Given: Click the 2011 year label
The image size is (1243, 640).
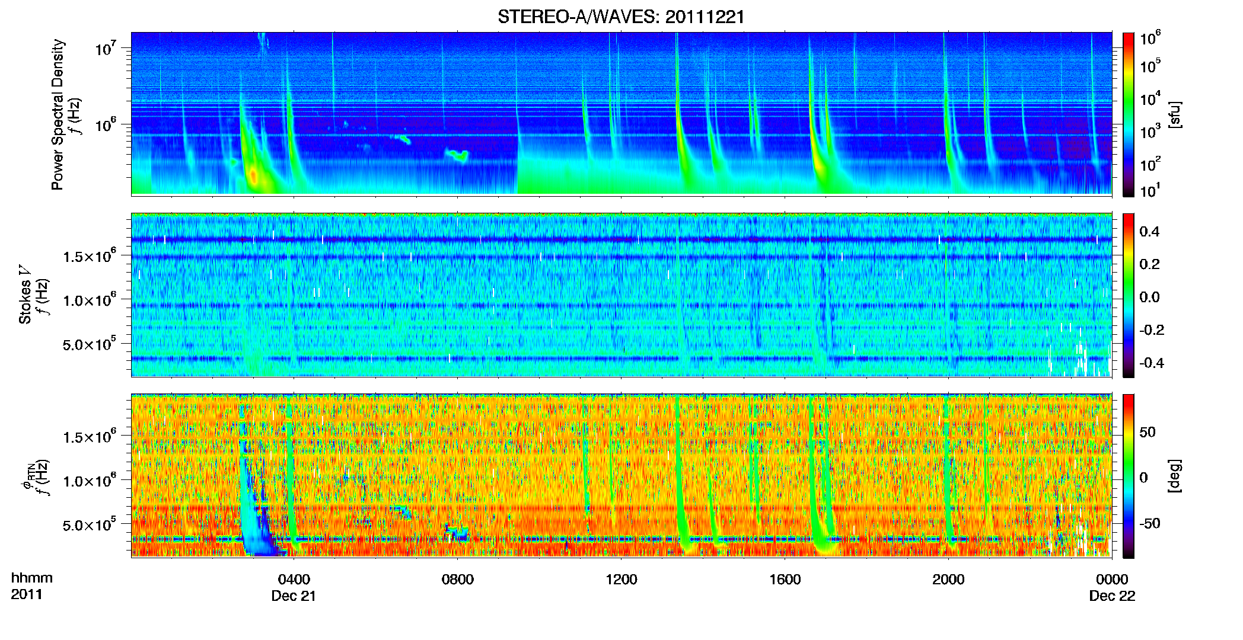Looking at the screenshot, I should [27, 594].
